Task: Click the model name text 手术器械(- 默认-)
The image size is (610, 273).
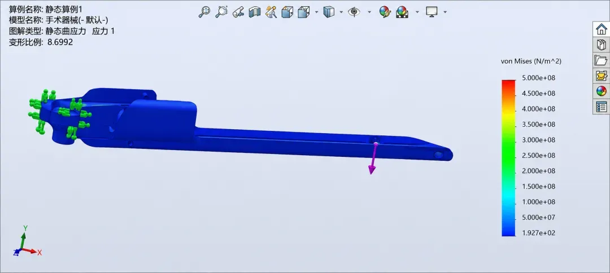Action: 77,20
